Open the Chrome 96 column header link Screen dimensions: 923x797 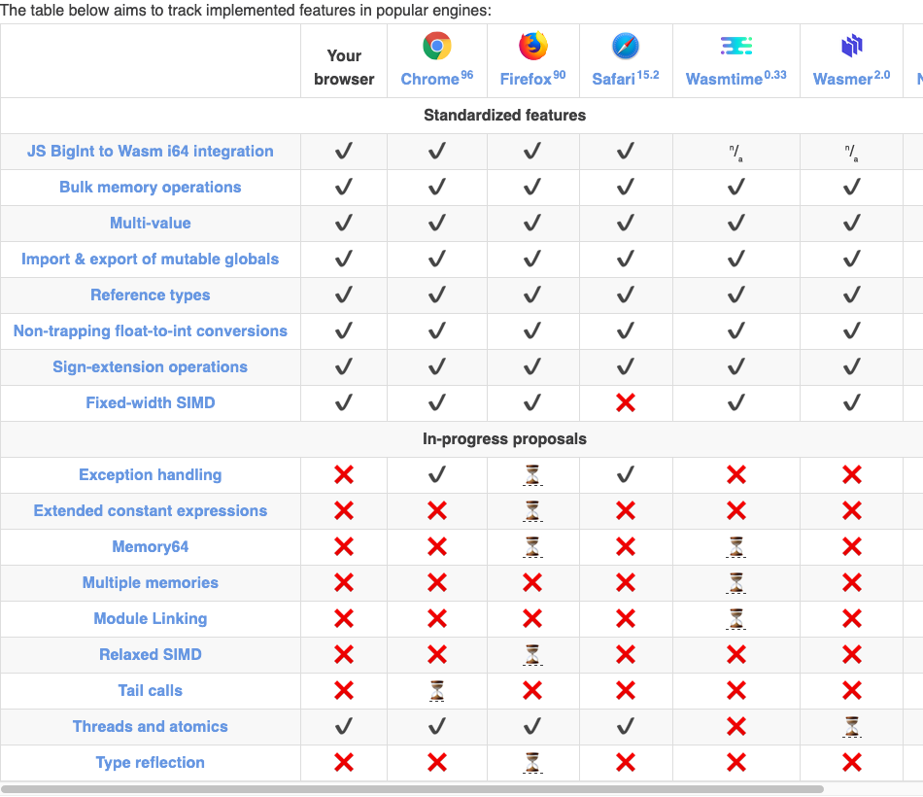point(430,79)
